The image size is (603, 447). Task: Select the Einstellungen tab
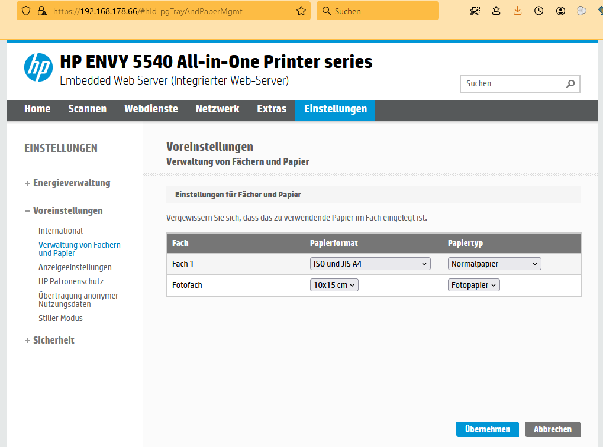[x=336, y=111]
